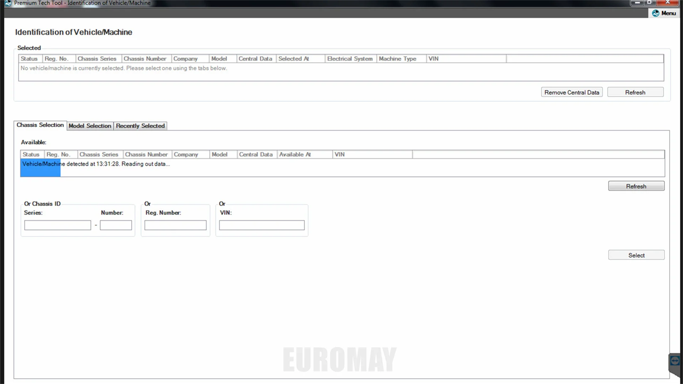Open the Menu button

pos(664,13)
